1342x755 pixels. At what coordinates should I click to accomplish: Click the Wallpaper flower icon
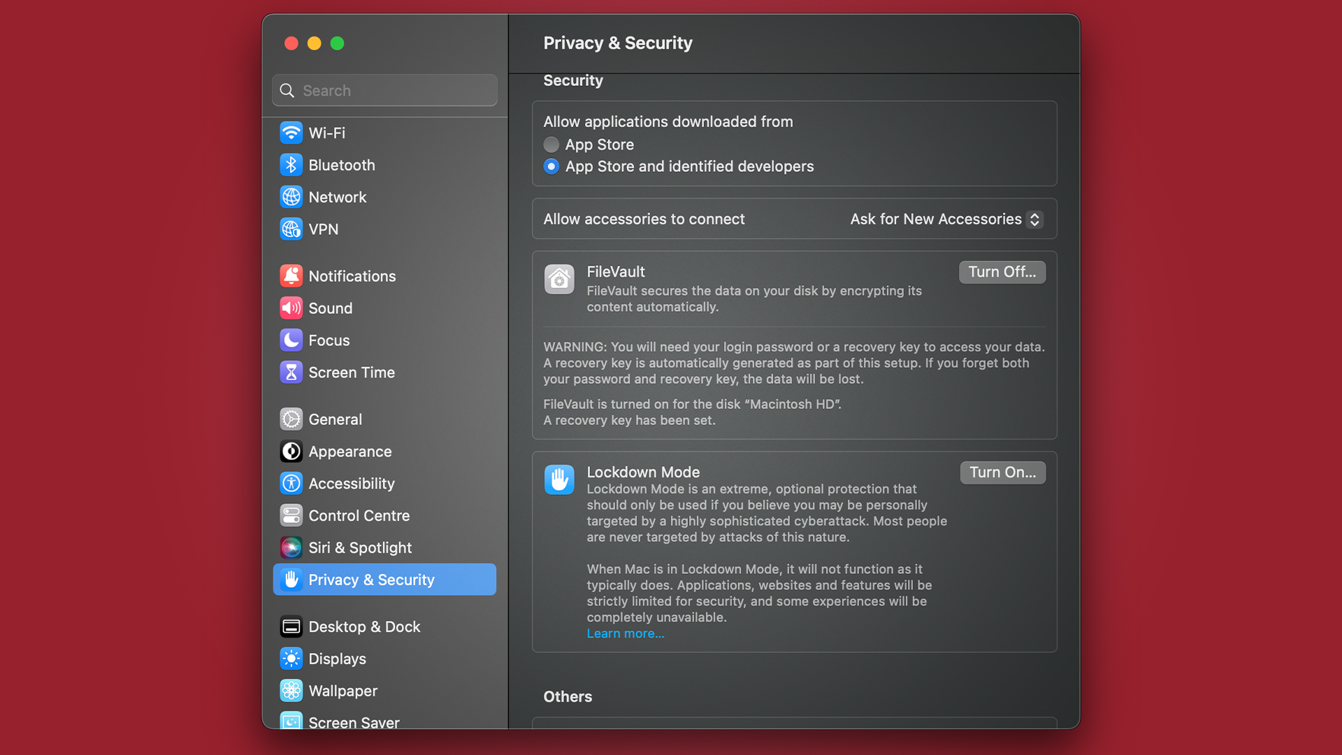pyautogui.click(x=291, y=691)
